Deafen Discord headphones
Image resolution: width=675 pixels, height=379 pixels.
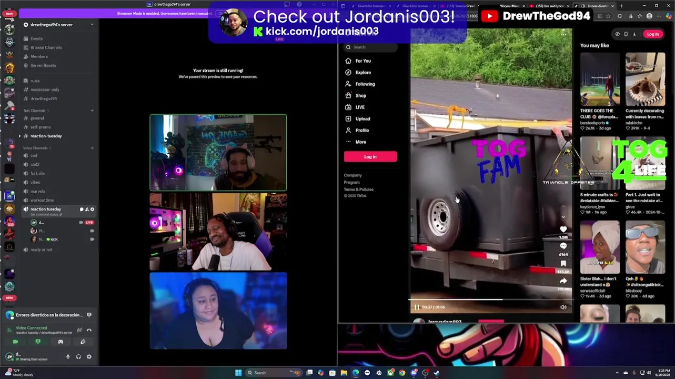78,357
